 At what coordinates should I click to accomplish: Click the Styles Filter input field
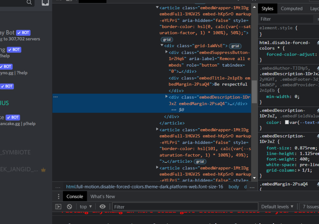(x=286, y=19)
